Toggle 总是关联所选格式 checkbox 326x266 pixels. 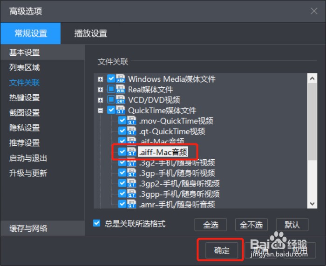(97, 223)
